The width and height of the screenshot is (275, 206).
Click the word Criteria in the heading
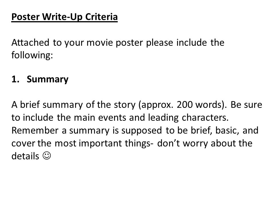(x=101, y=17)
